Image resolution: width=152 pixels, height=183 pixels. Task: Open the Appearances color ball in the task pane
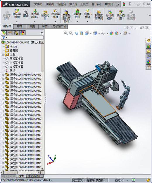148,62
